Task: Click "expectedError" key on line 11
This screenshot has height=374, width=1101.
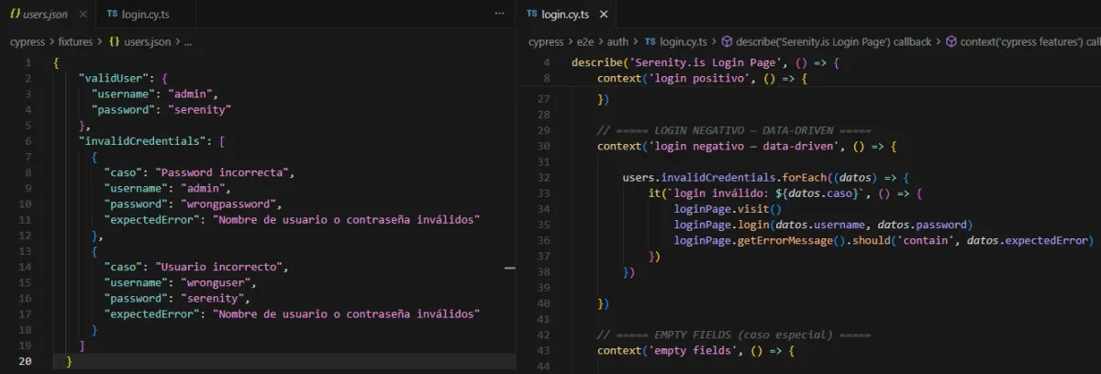Action: pos(152,220)
